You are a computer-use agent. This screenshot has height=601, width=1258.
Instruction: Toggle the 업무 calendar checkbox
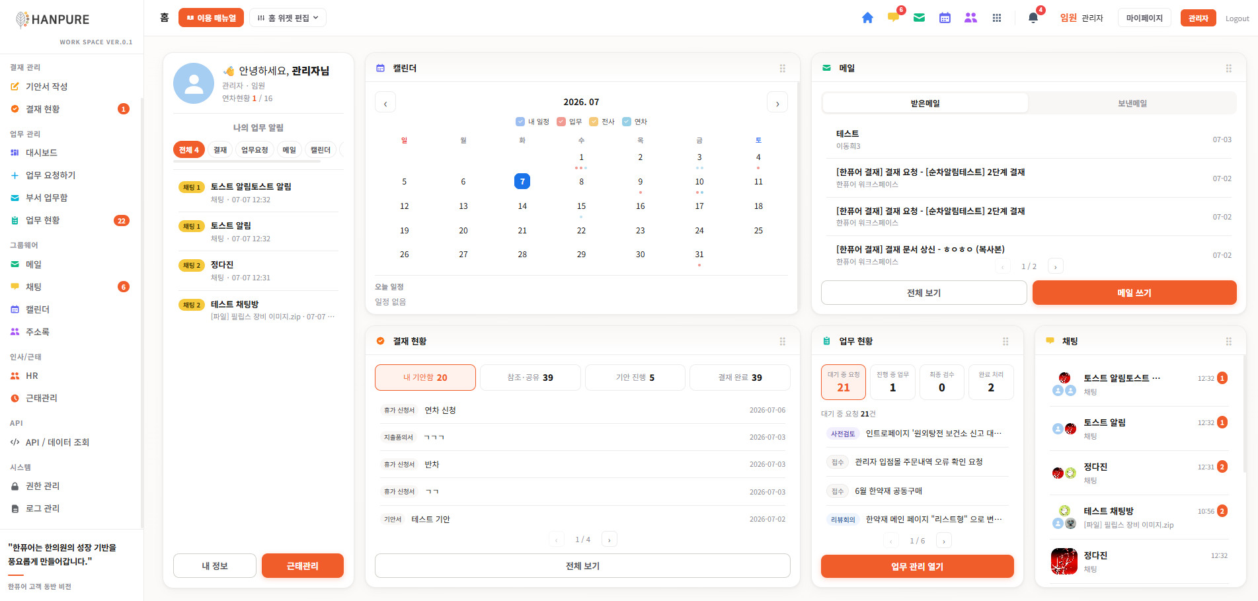(561, 122)
